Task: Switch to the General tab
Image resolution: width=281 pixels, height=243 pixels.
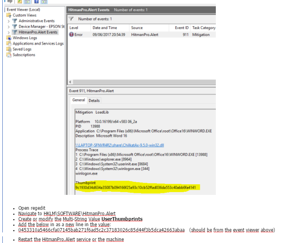Action: point(78,100)
